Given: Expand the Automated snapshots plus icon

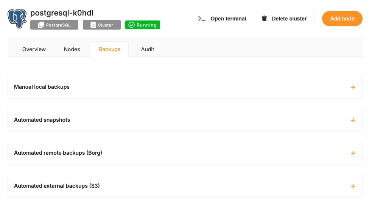Looking at the screenshot, I should pos(353,120).
